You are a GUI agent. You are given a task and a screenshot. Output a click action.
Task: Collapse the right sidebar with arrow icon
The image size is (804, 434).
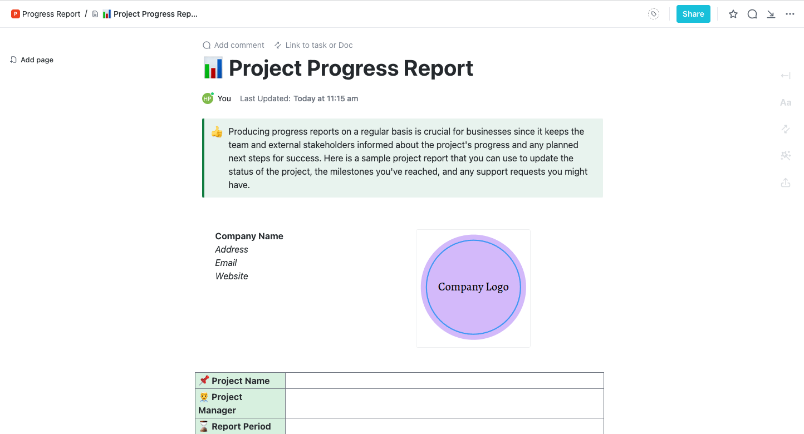(786, 76)
